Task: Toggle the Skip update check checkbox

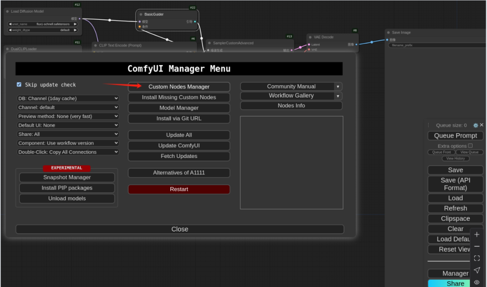Action: click(x=19, y=84)
